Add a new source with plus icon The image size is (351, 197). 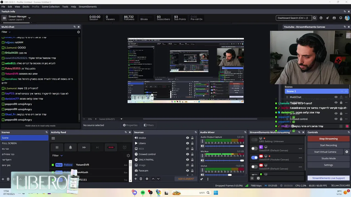pos(135,179)
